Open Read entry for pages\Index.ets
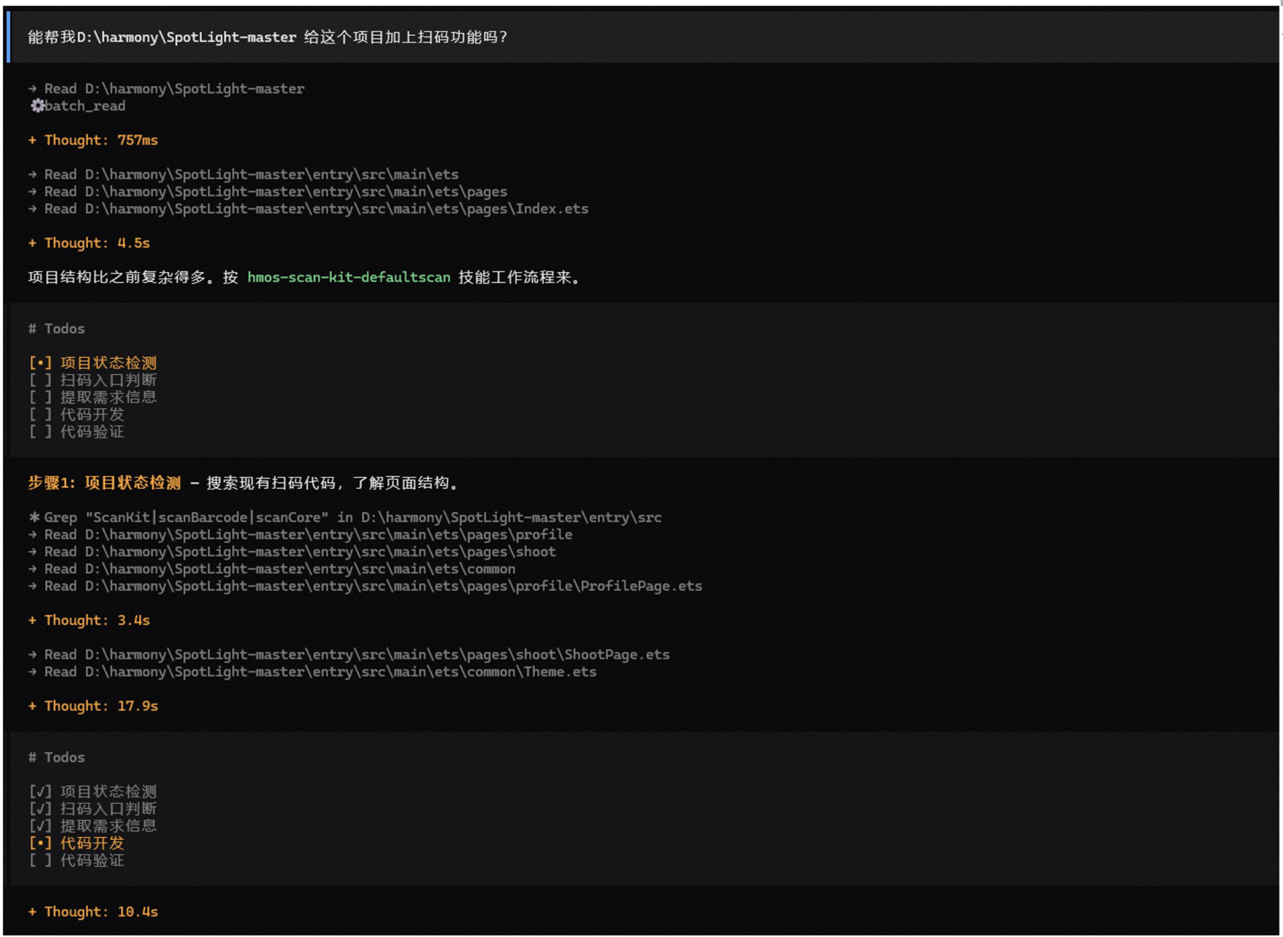The width and height of the screenshot is (1283, 937). coord(308,209)
